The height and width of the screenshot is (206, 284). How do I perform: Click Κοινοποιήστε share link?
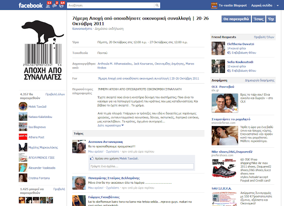tap(82, 29)
